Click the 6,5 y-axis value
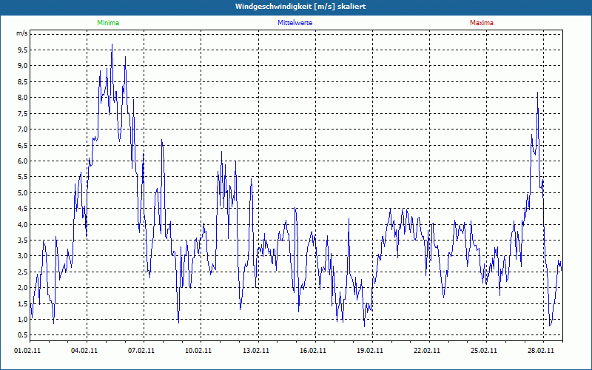 point(23,145)
